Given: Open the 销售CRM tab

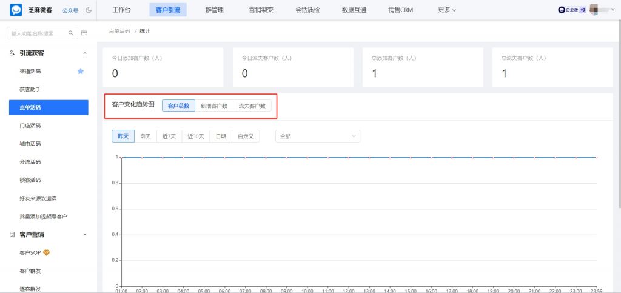Looking at the screenshot, I should pos(400,10).
